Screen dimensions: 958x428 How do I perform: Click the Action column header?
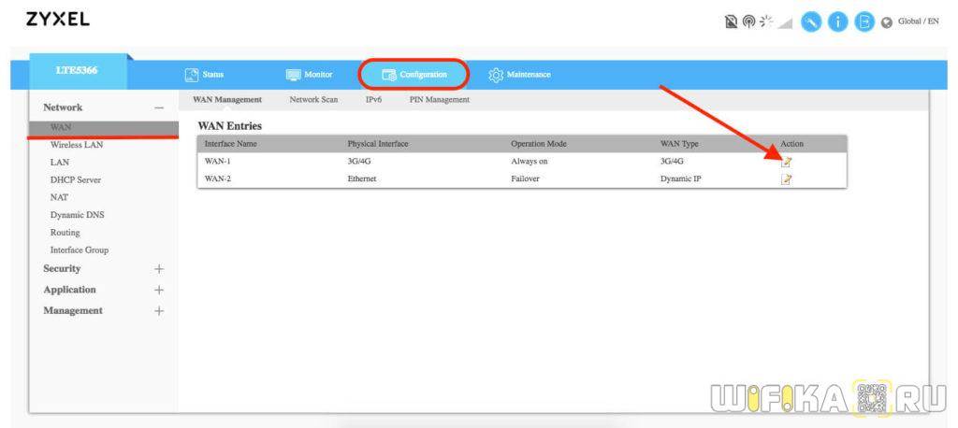tap(791, 144)
